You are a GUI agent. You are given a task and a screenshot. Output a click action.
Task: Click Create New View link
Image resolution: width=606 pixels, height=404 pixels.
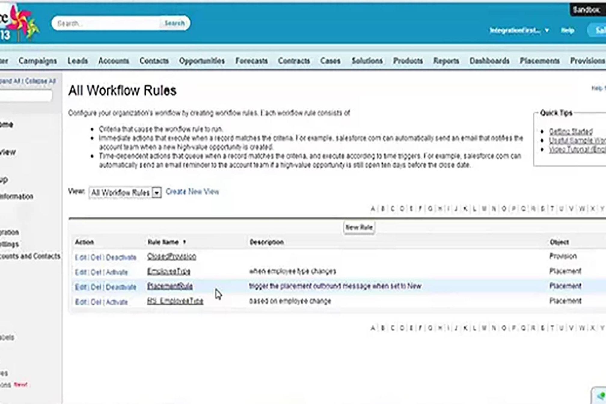coord(192,192)
